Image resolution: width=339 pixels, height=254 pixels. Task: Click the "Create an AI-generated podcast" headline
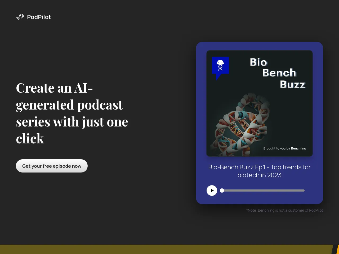click(x=72, y=113)
